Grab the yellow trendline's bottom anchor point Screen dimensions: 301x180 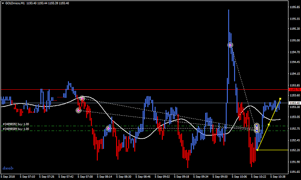coord(257,150)
